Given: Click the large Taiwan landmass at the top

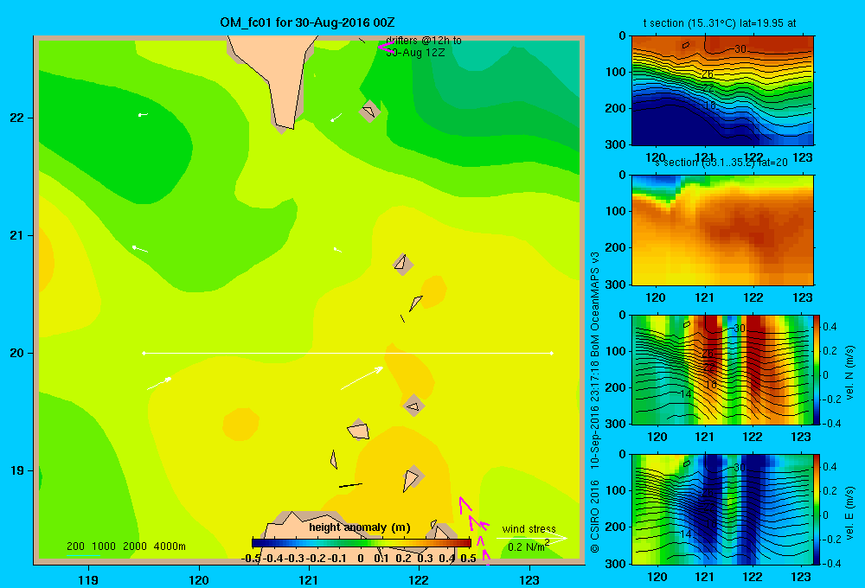Looking at the screenshot, I should [x=273, y=77].
